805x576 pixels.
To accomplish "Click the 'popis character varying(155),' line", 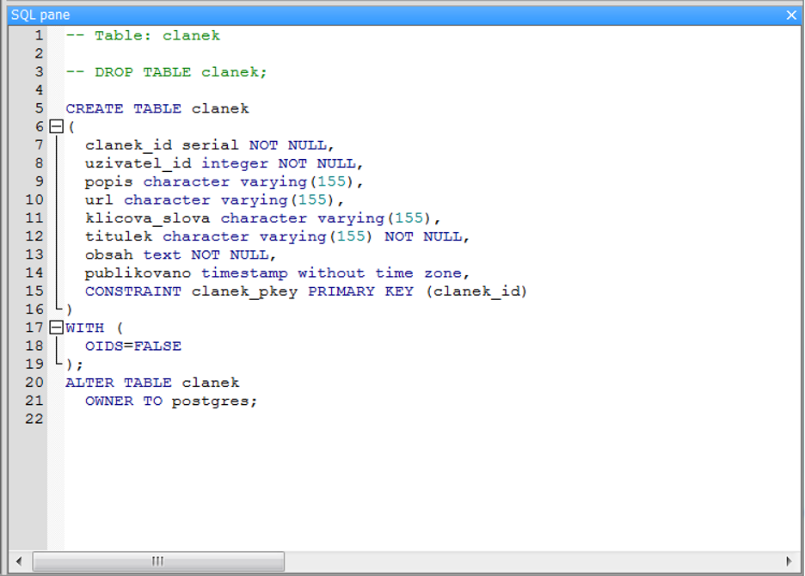I will pos(224,182).
